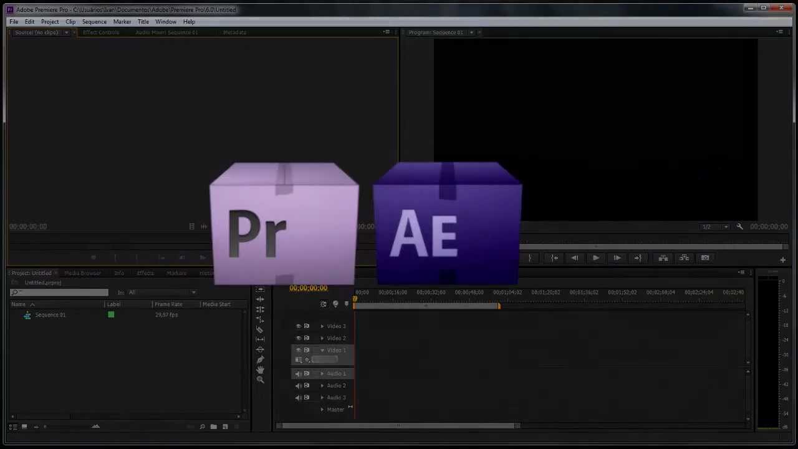Open the 'In: All' search scope dropdown
Image resolution: width=798 pixels, height=449 pixels.
(x=162, y=292)
